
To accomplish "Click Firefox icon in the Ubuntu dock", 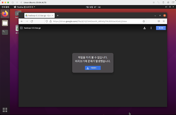I will click(5, 14).
